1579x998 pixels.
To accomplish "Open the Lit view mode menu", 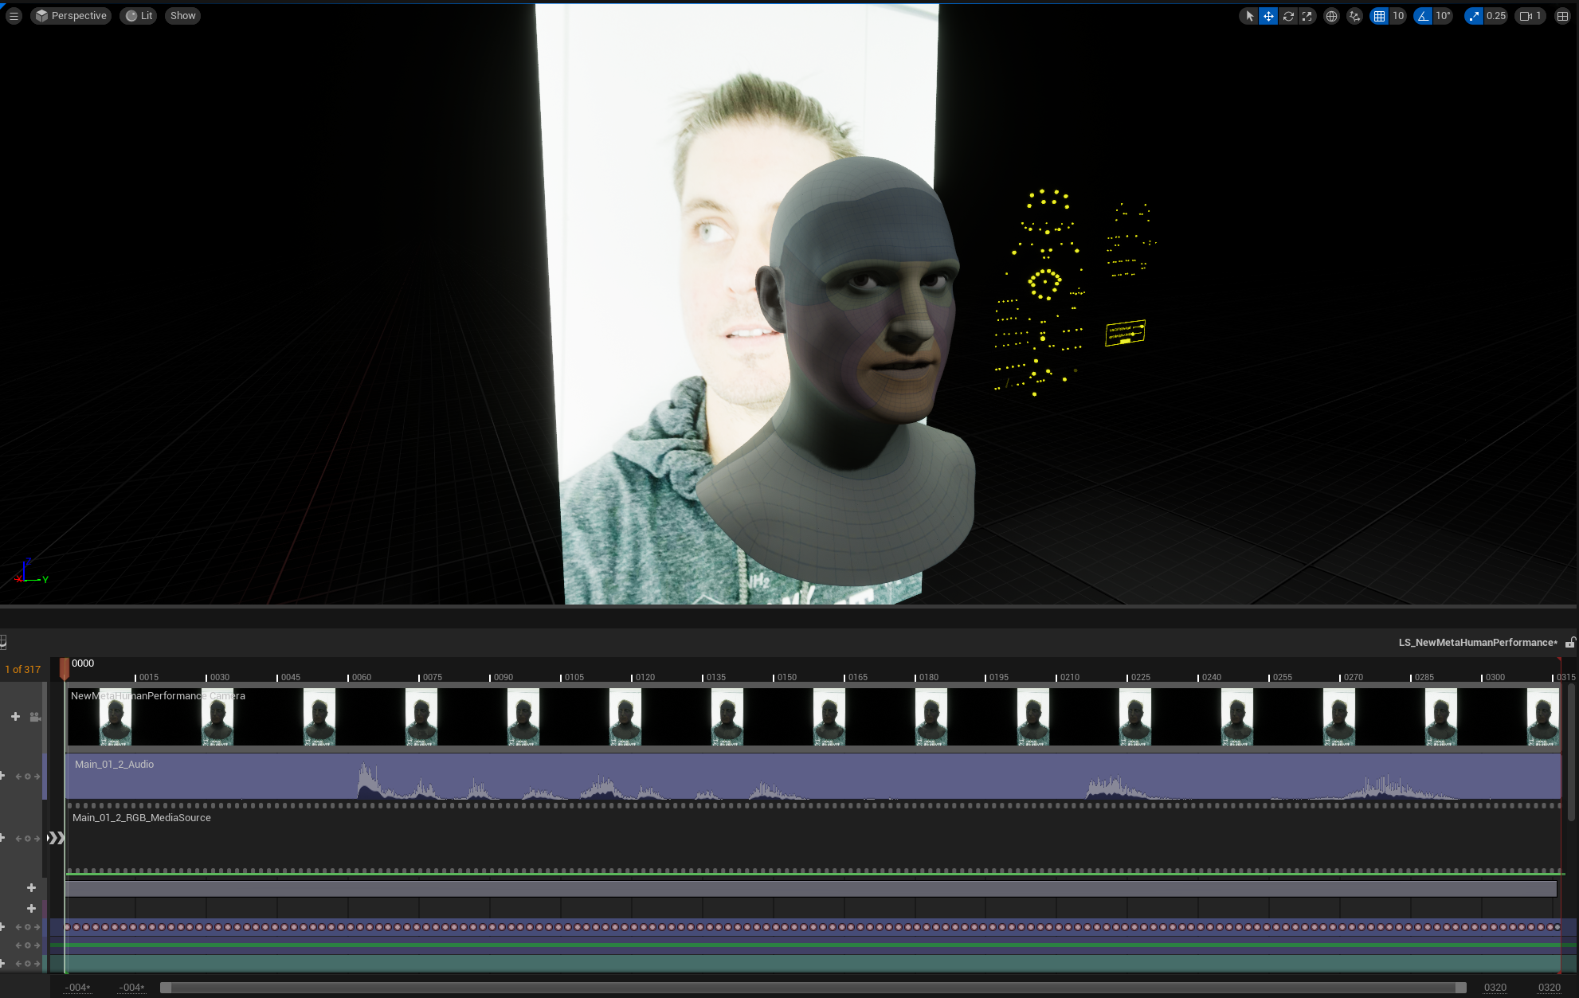I will (139, 16).
